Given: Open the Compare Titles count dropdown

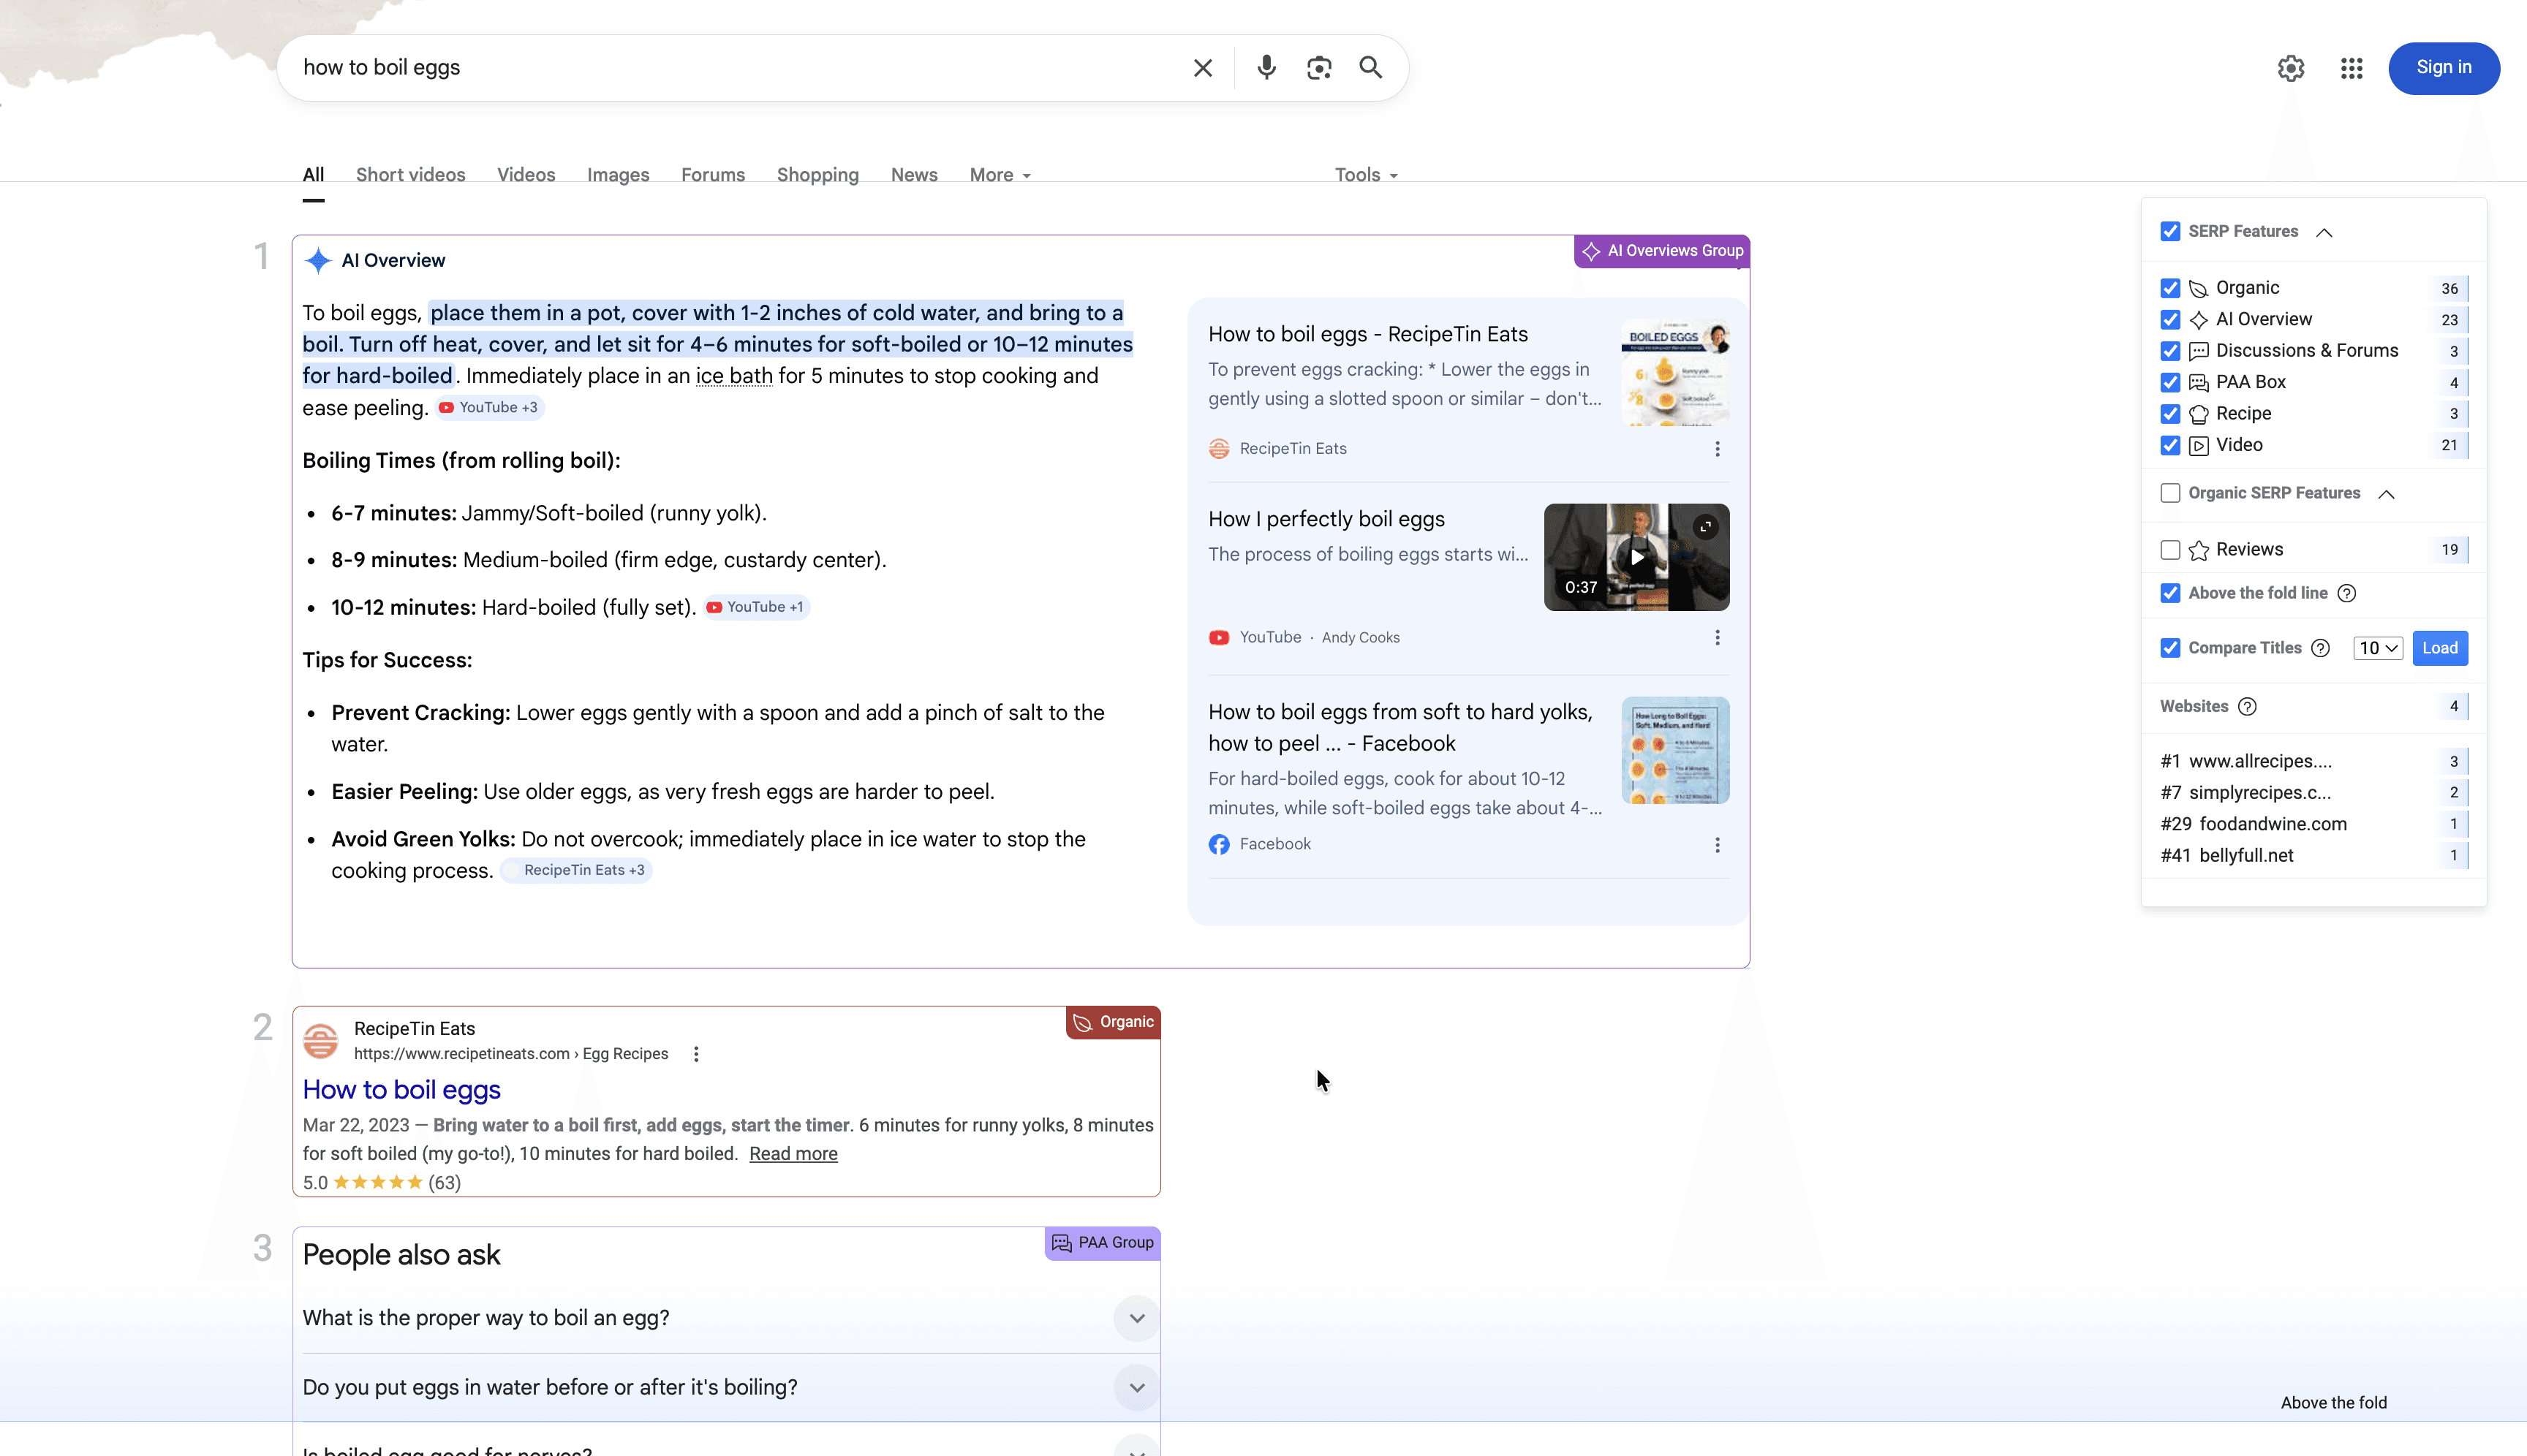Looking at the screenshot, I should [2378, 647].
